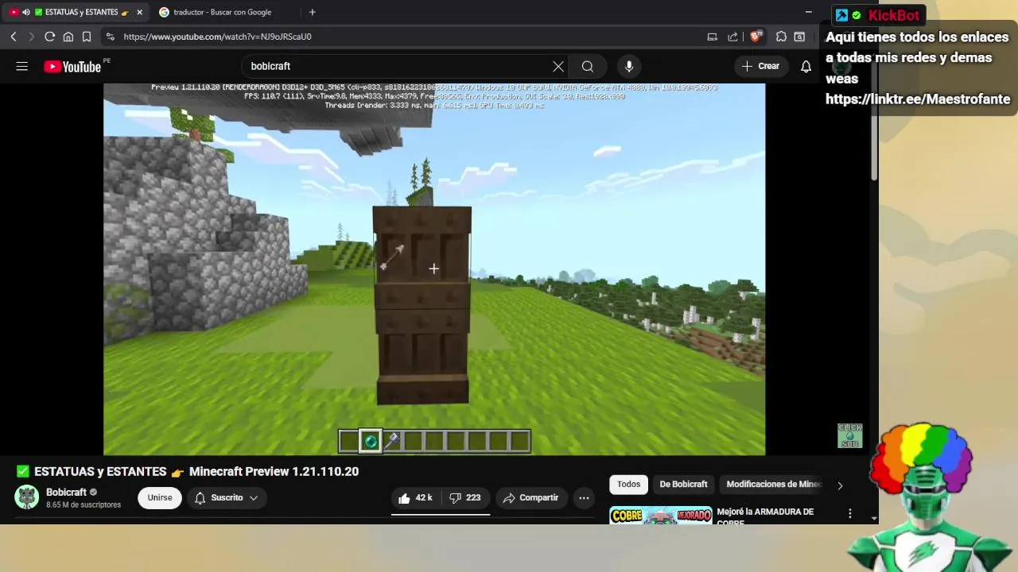Open options menu for ARMADURA DE COBRE video

pos(849,514)
